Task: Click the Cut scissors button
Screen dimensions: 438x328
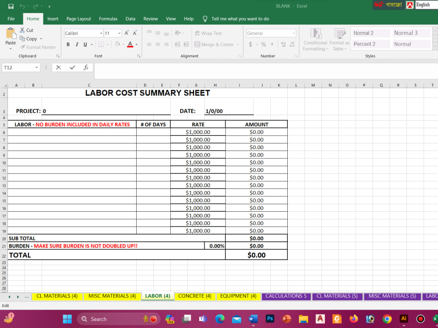Action: [x=27, y=30]
